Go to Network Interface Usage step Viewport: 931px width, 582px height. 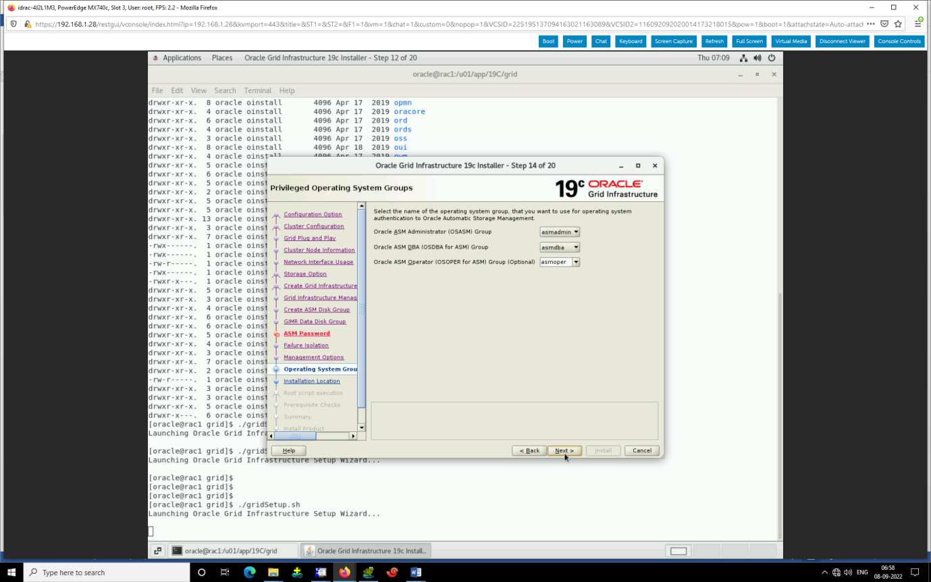[x=319, y=262]
